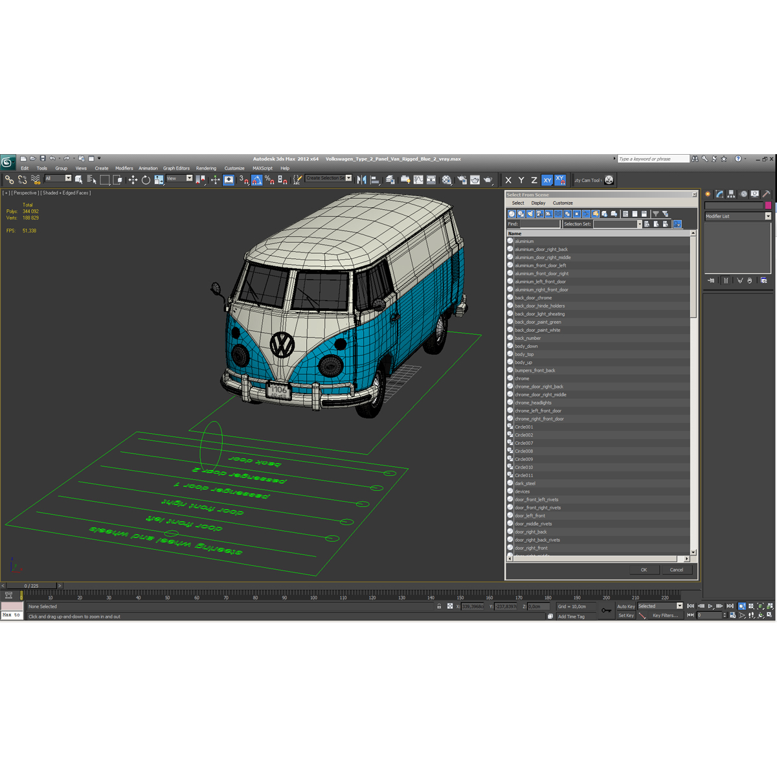Activate the Select Object tool
Viewport: 777px width, 777px height.
click(x=79, y=180)
